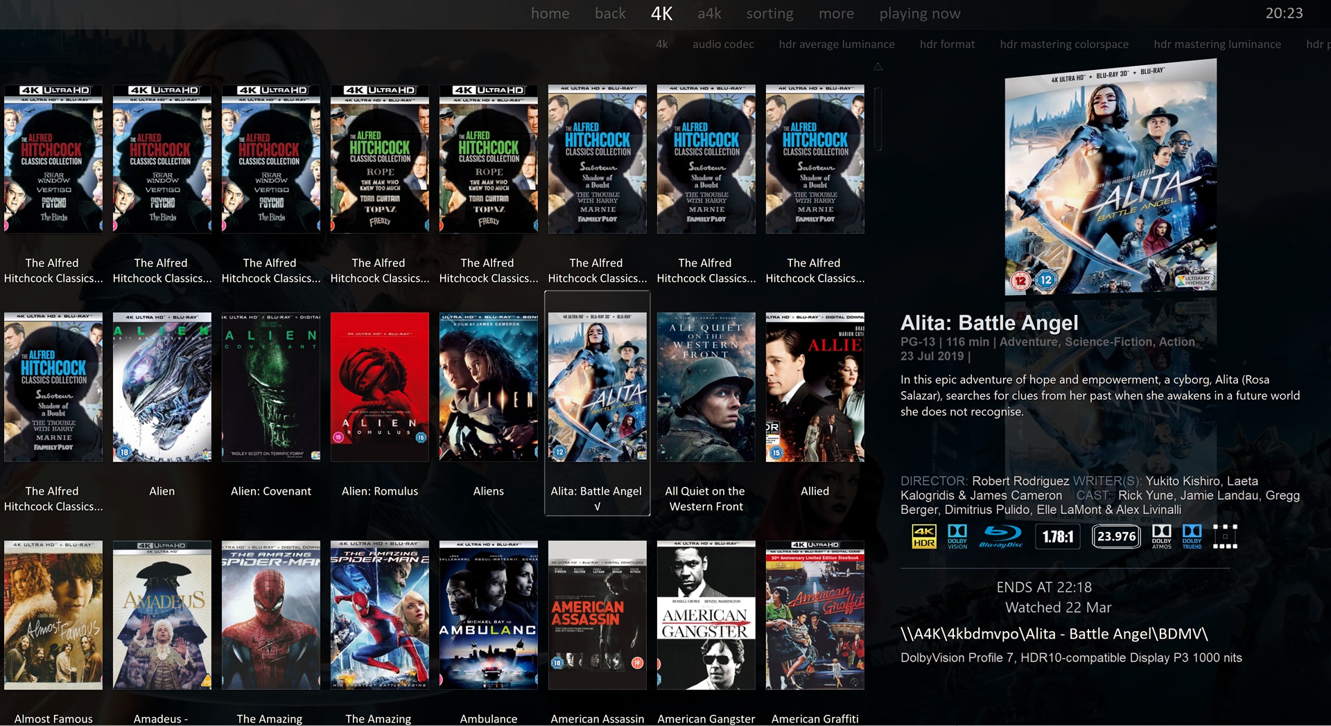Select the American Graffiti poster
Screen dimensions: 1331x726
click(815, 615)
